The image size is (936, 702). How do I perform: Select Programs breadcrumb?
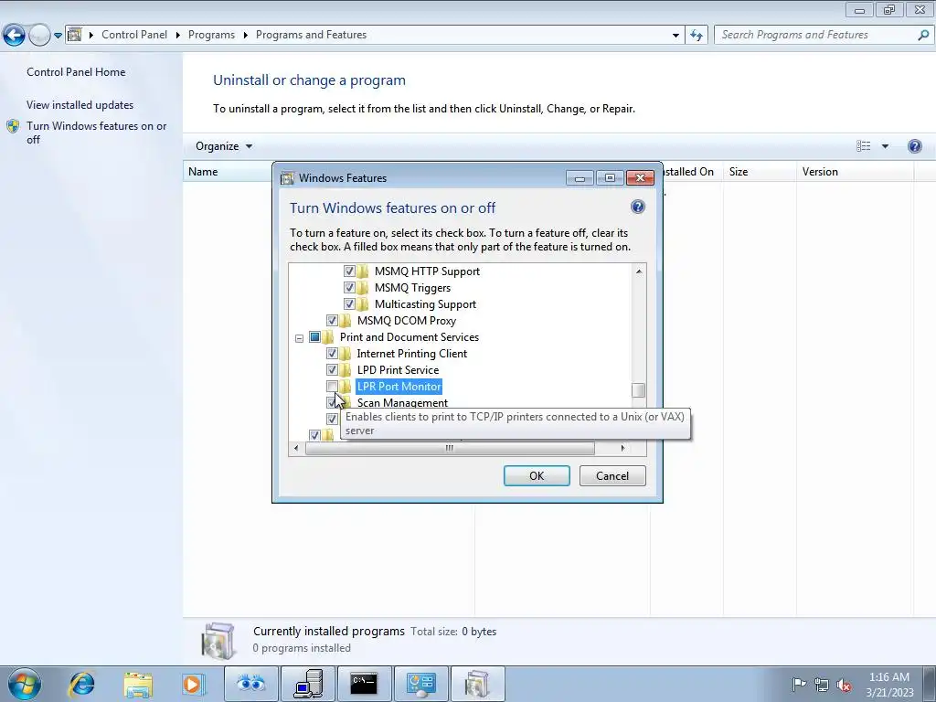coord(211,35)
